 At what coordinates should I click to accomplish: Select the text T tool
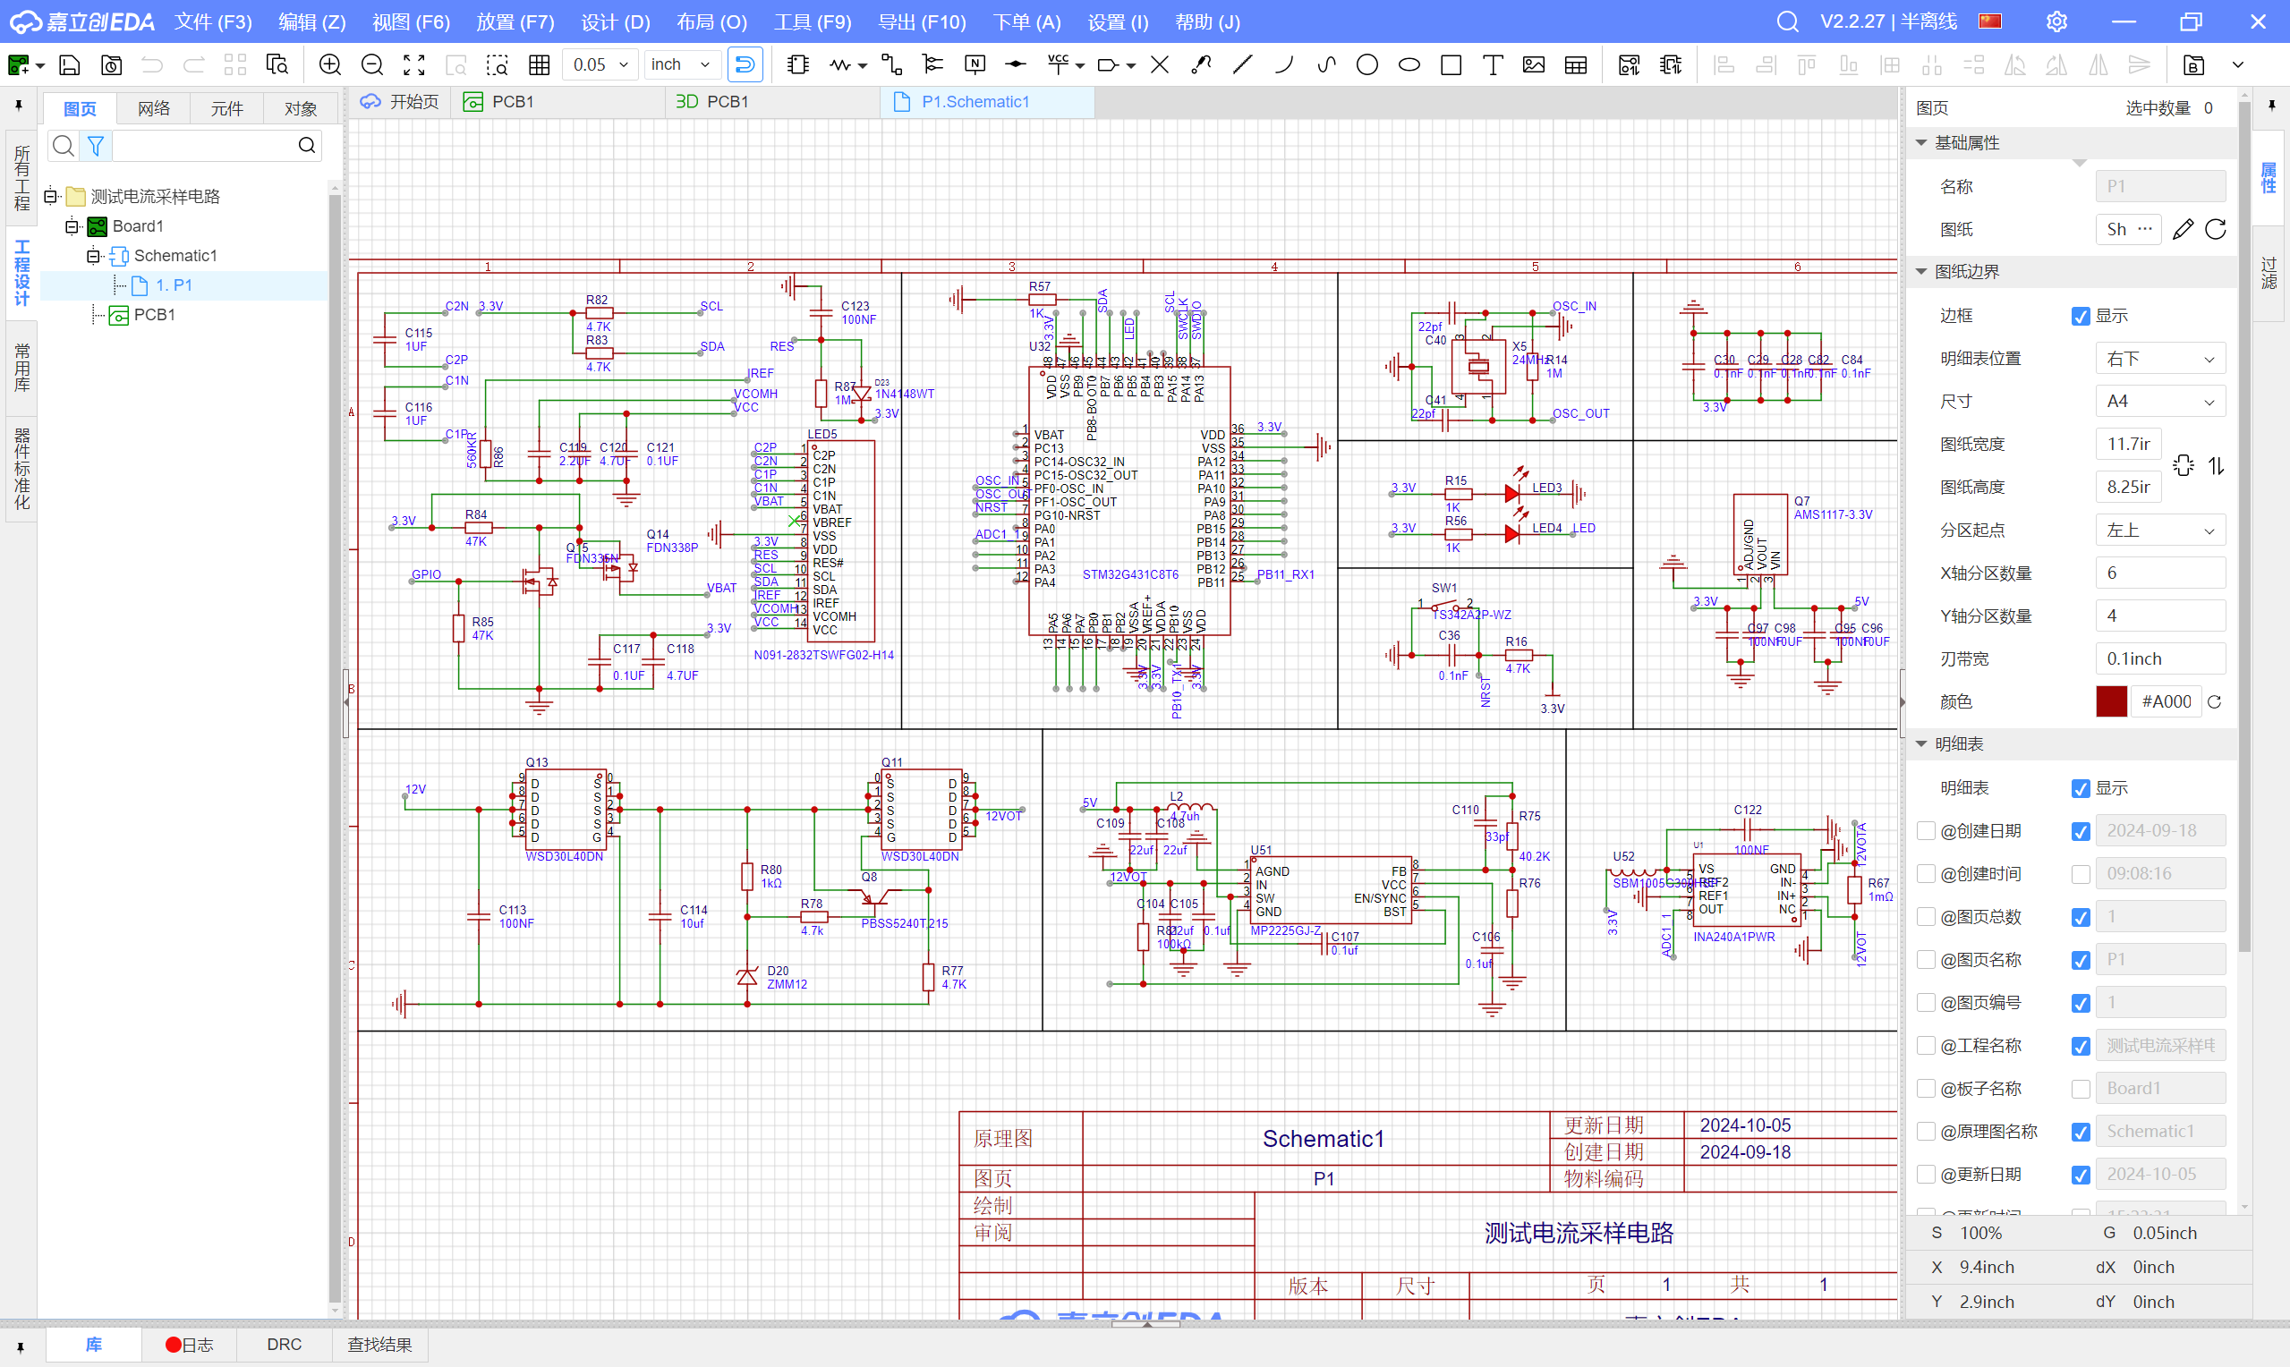(1493, 64)
